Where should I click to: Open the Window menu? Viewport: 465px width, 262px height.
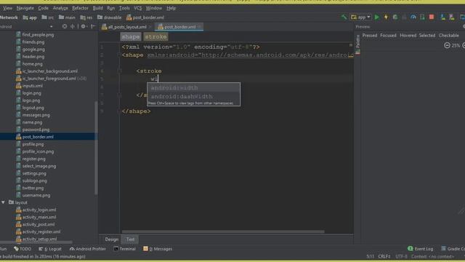pyautogui.click(x=154, y=8)
